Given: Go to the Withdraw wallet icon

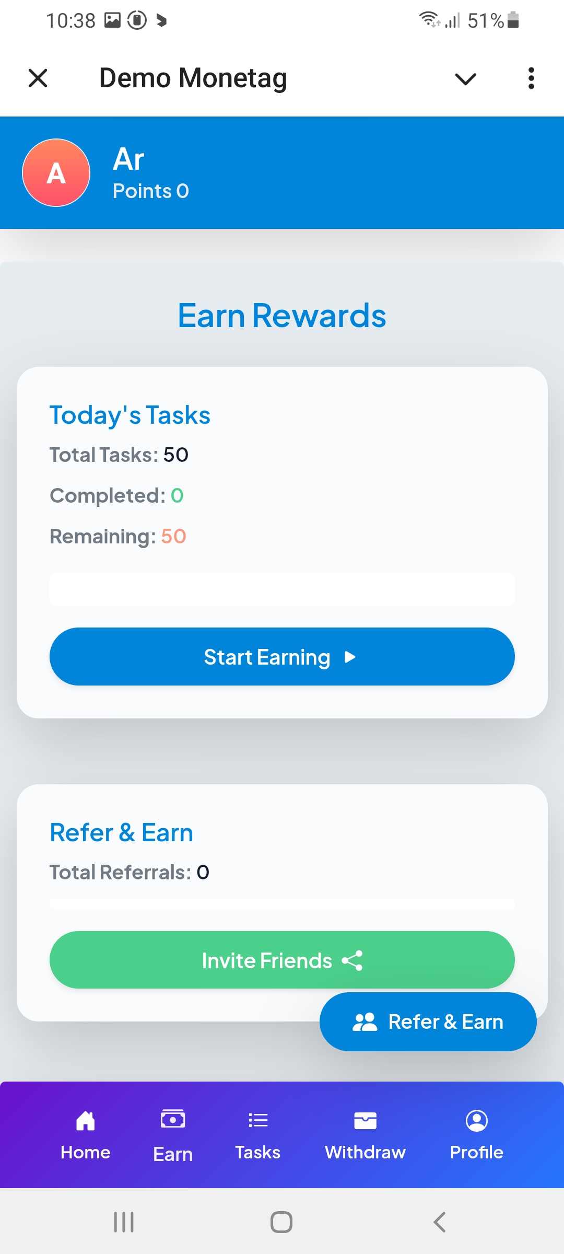Looking at the screenshot, I should coord(365,1121).
